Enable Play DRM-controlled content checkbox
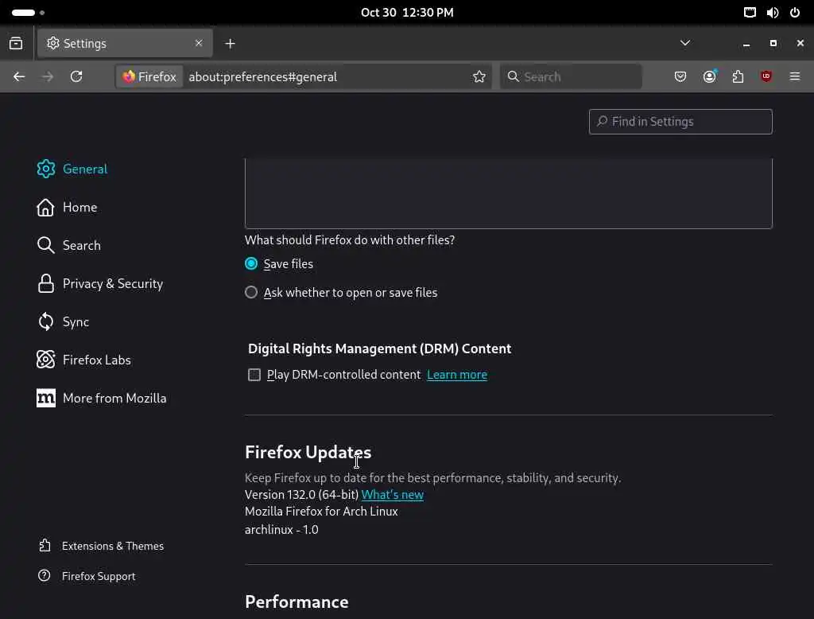 click(x=254, y=375)
